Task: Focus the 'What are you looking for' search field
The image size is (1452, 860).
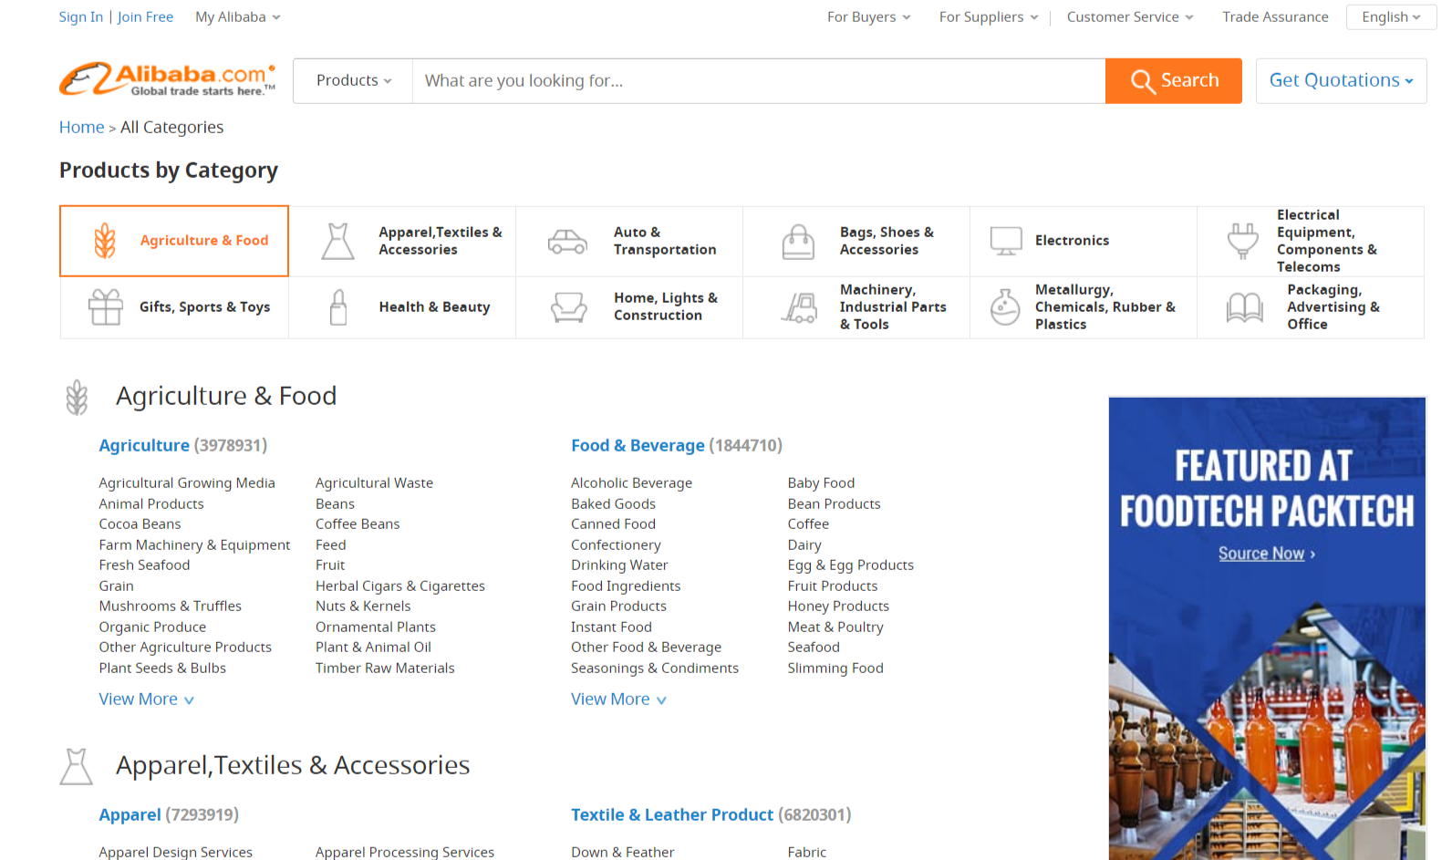Action: pos(759,81)
